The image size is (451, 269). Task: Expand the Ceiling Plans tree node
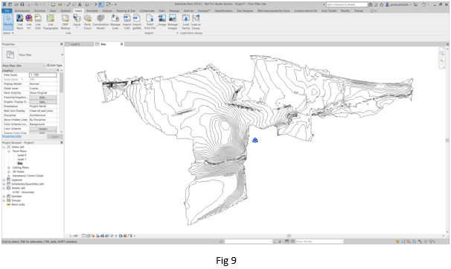(x=9, y=168)
